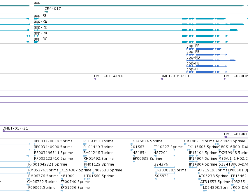Click the EP00635.3prime EST label

point(147,159)
